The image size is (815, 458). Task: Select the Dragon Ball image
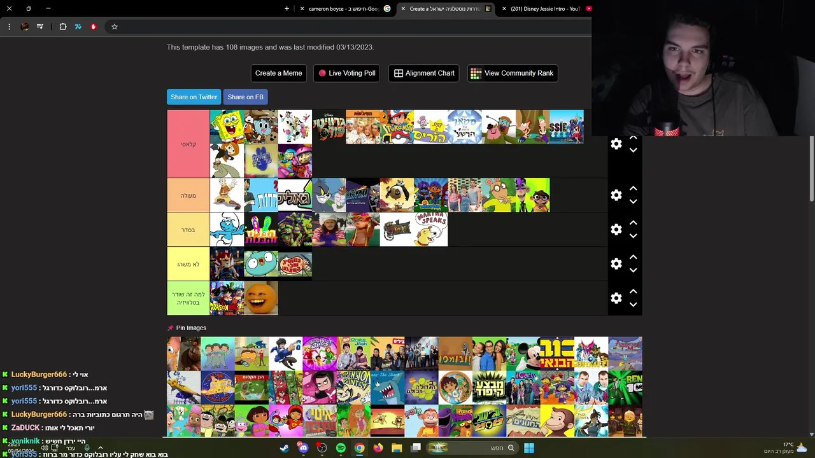click(227, 298)
